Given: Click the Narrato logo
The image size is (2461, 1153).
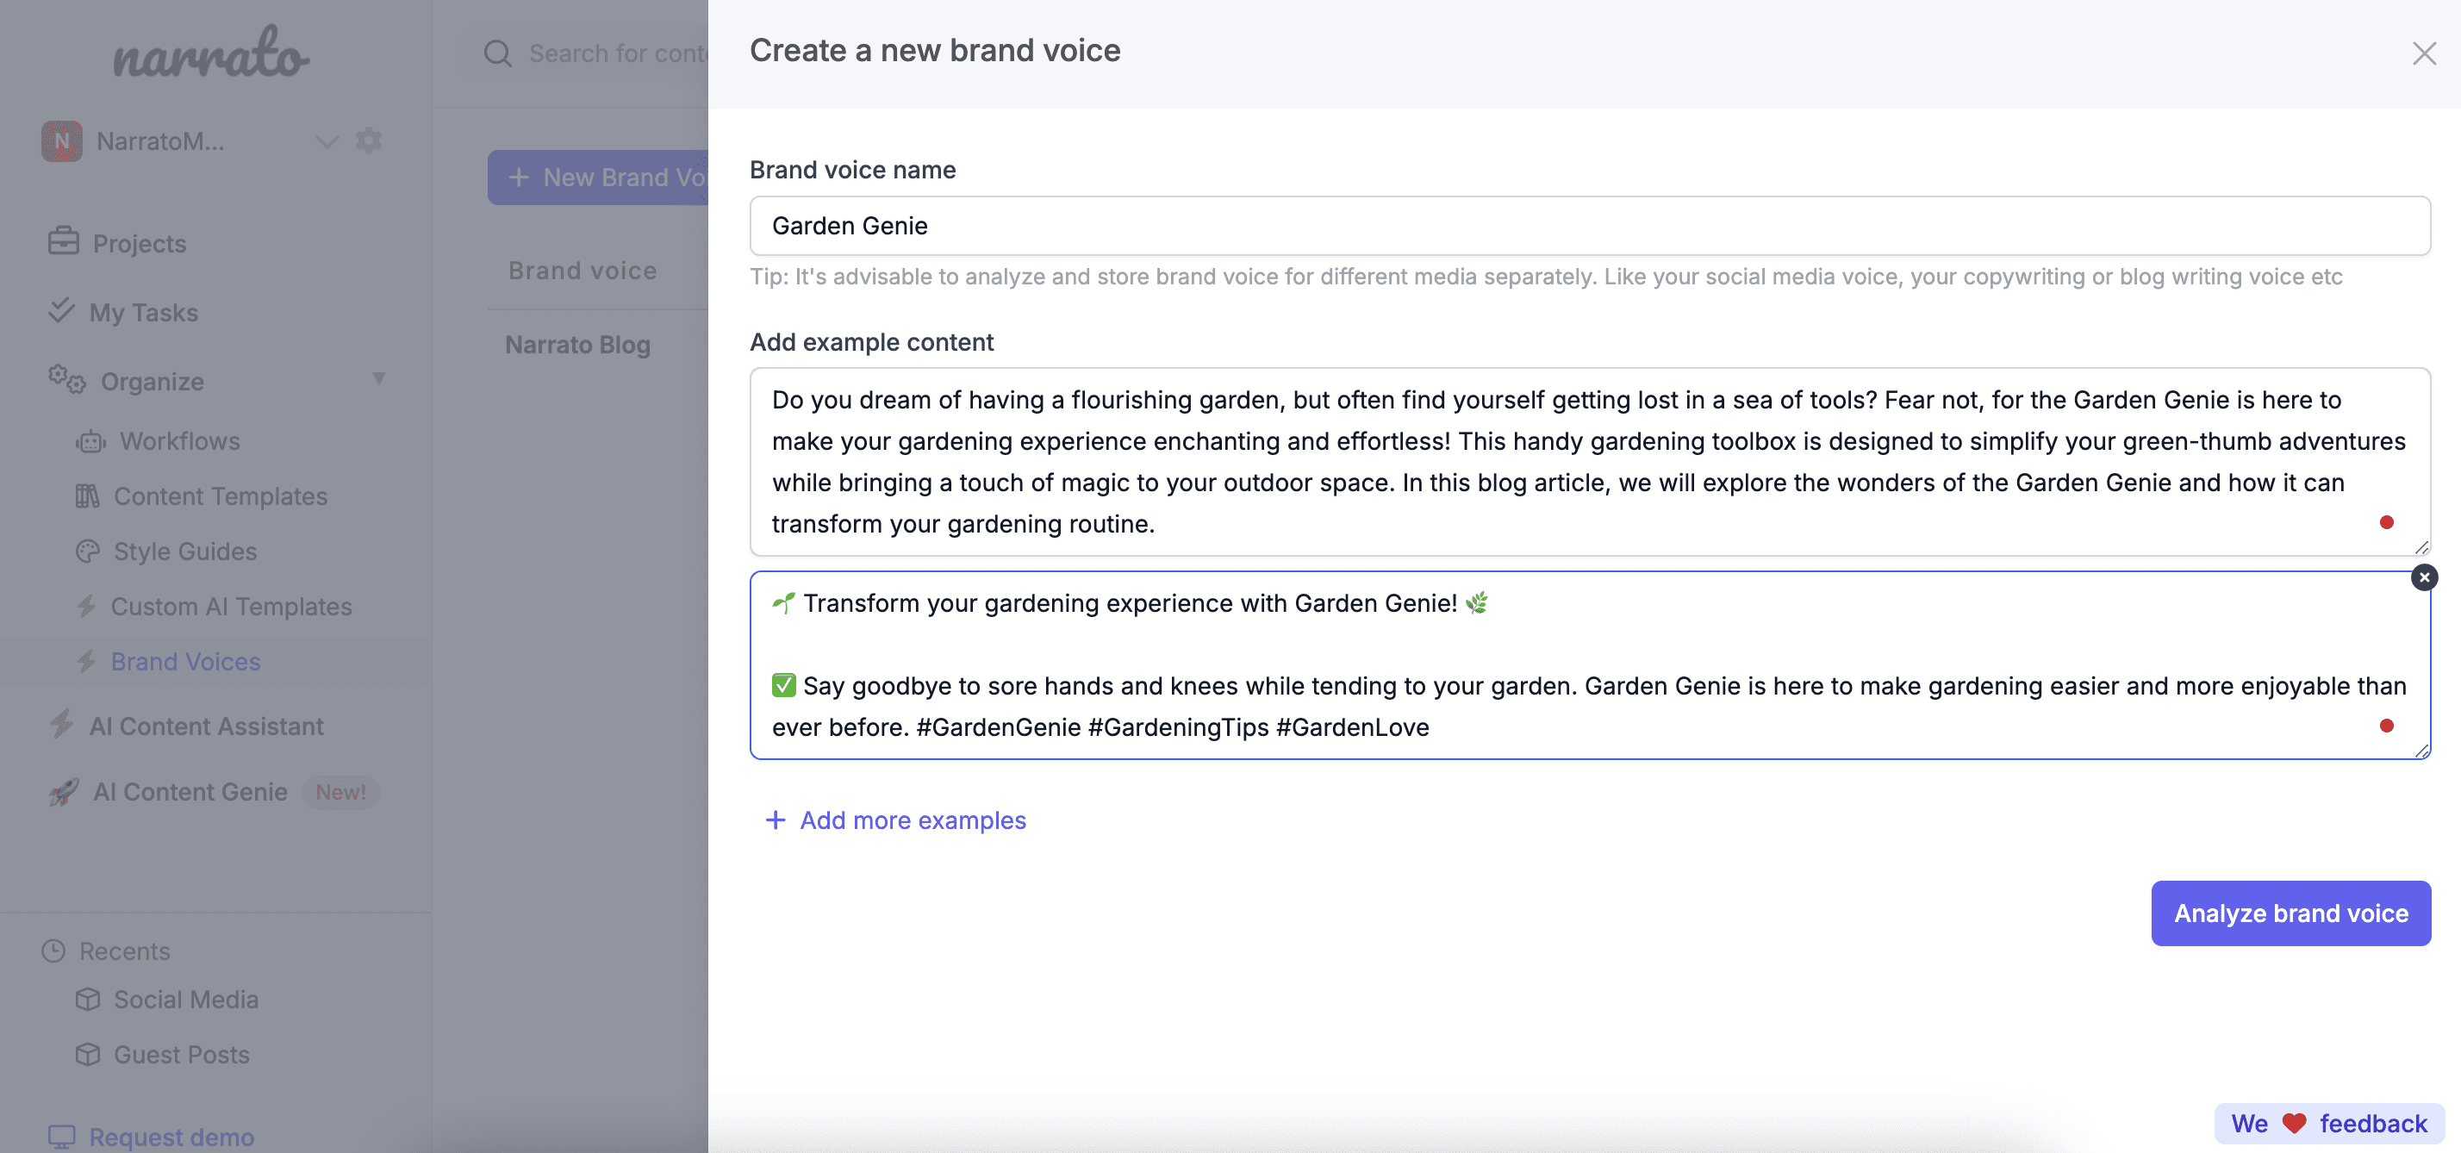Looking at the screenshot, I should (x=211, y=53).
